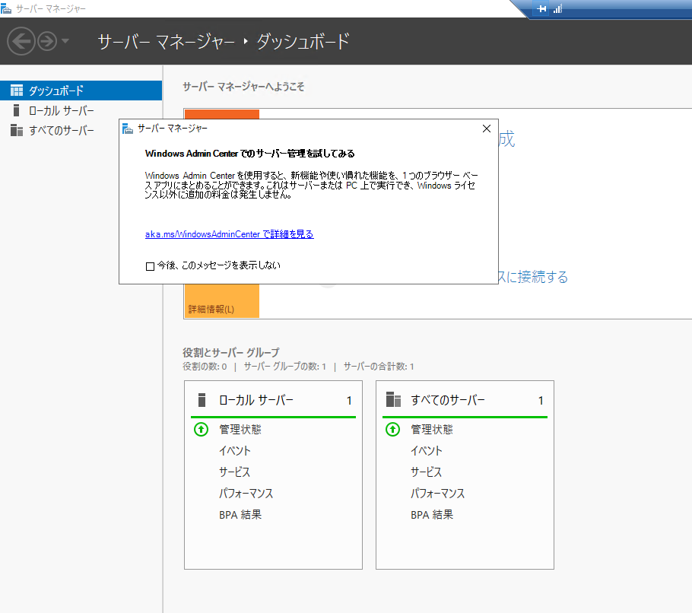Click the ダッシュボード breadcrumb title

(x=303, y=42)
